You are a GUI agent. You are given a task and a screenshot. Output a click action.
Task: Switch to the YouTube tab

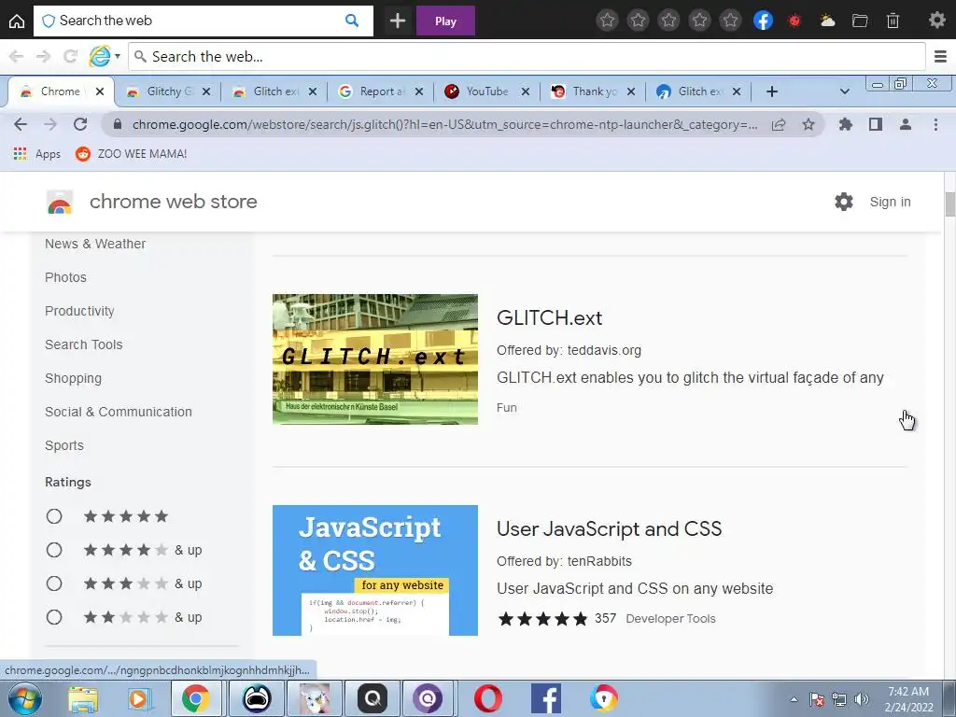click(x=487, y=91)
